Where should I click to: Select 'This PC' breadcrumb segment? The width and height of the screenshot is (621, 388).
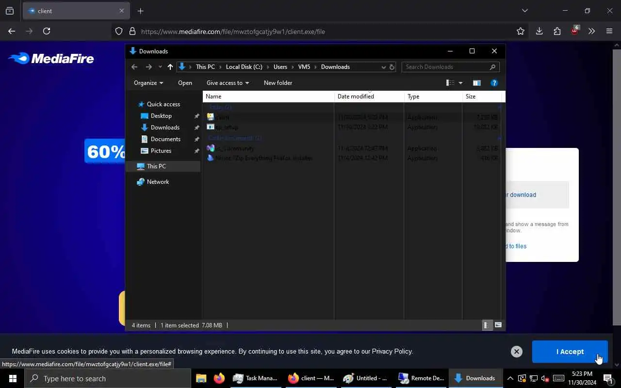click(205, 67)
